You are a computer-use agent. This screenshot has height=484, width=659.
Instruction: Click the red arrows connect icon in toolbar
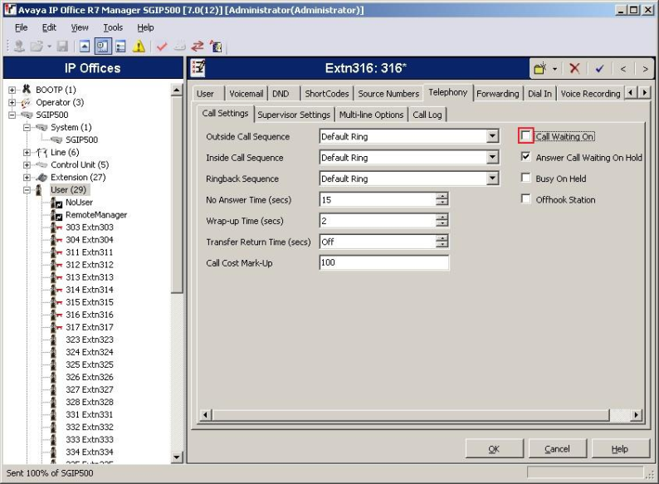point(198,46)
